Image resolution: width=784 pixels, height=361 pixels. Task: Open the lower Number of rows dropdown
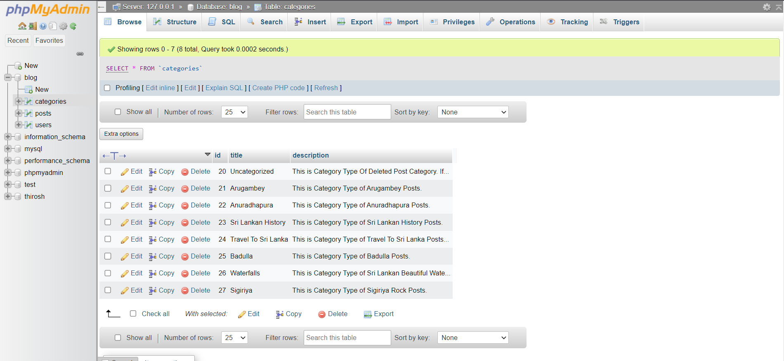(234, 338)
